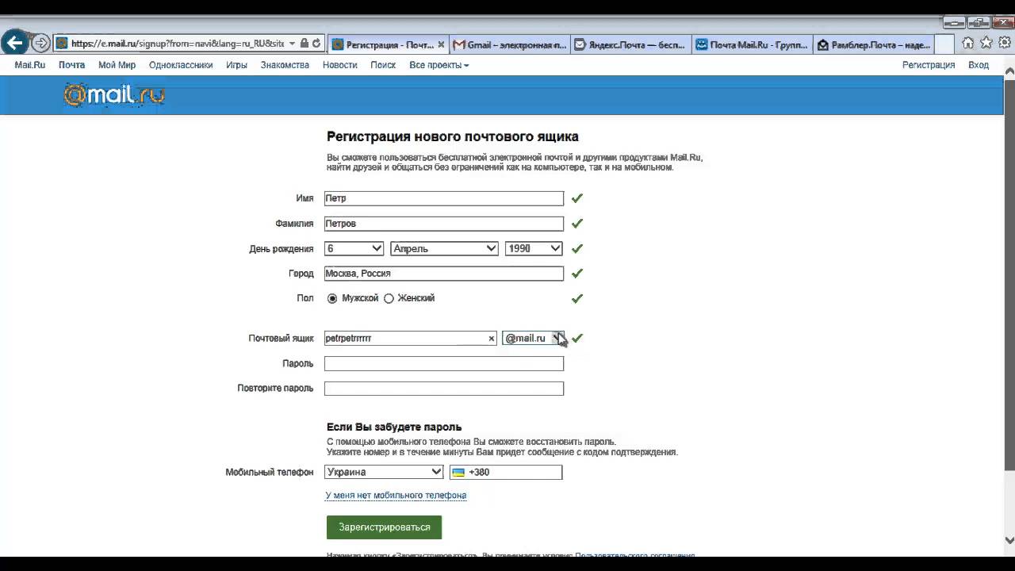The width and height of the screenshot is (1015, 571).
Task: Click the scrollbar up arrow
Action: click(1009, 70)
